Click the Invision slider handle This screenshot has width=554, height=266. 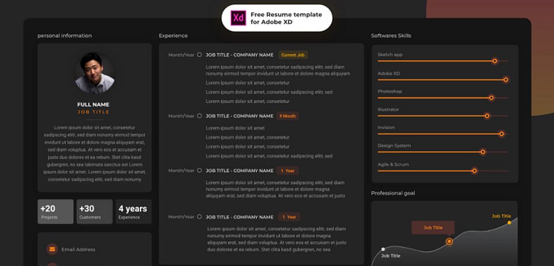pyautogui.click(x=502, y=134)
